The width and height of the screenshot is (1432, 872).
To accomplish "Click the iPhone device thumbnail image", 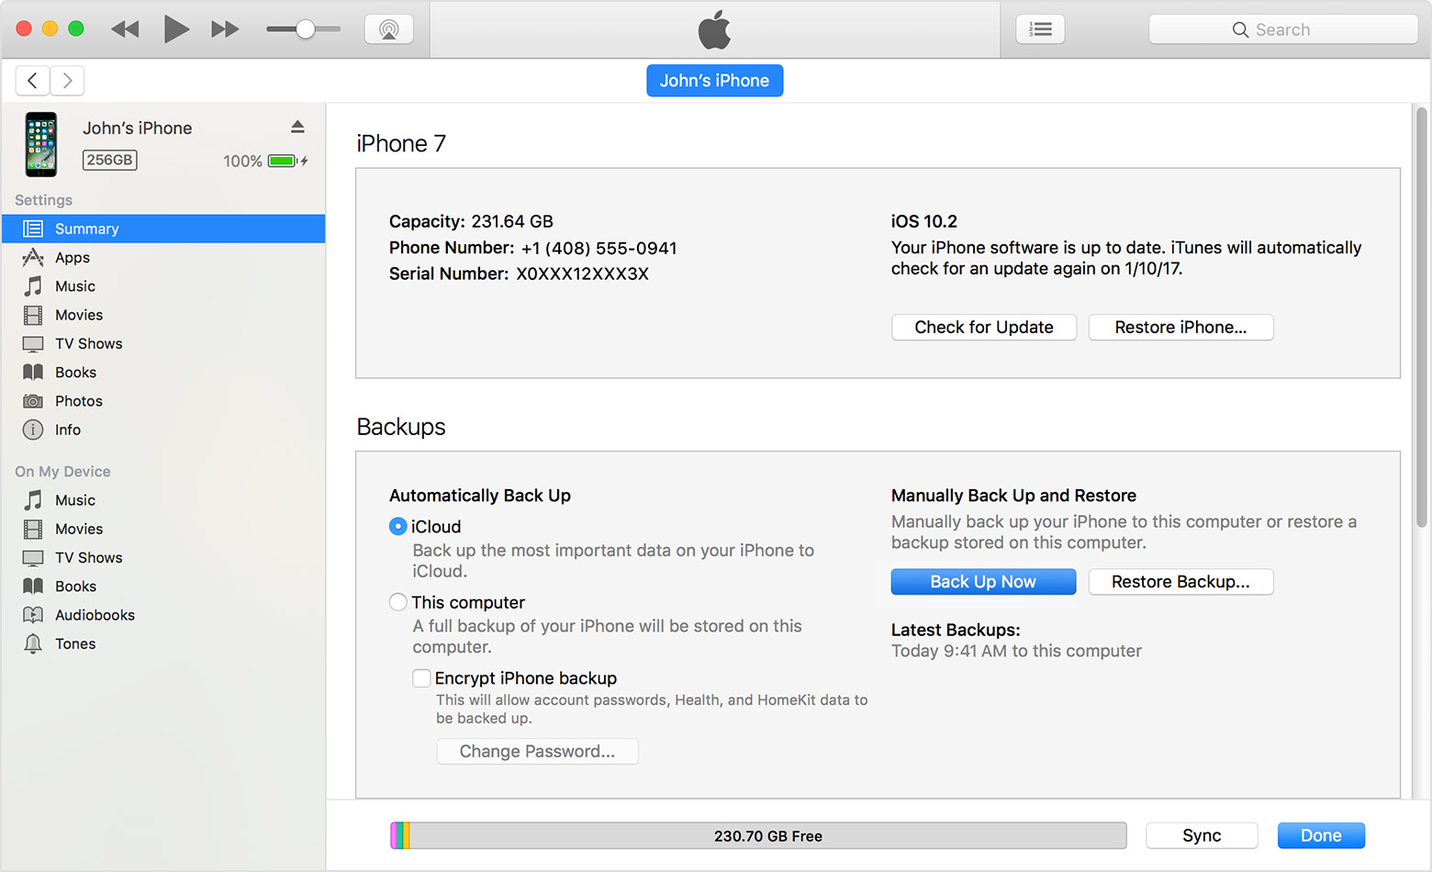I will 40,144.
